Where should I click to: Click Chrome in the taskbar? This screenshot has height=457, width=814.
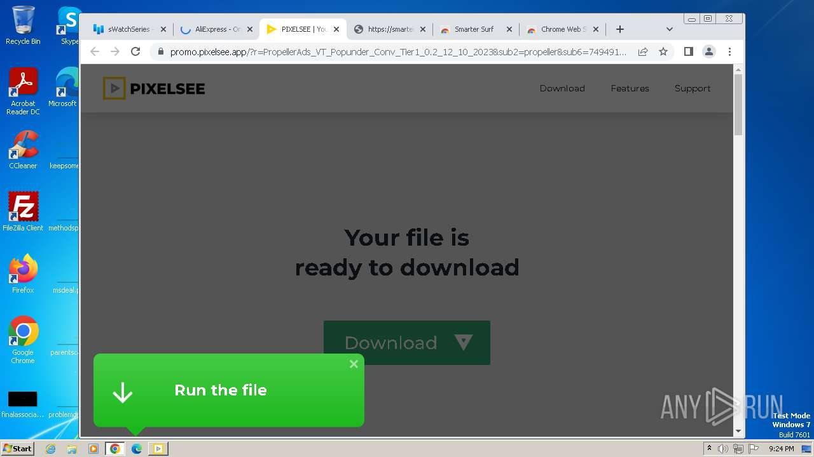coord(115,449)
